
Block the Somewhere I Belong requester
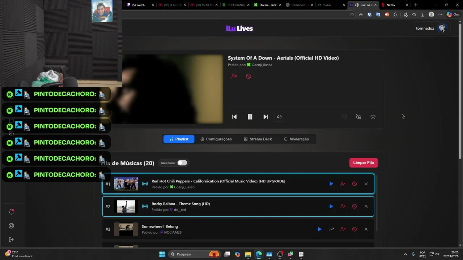tap(343, 229)
